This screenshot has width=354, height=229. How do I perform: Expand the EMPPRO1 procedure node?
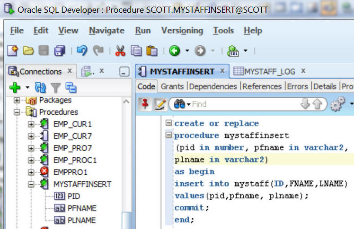pyautogui.click(x=31, y=172)
